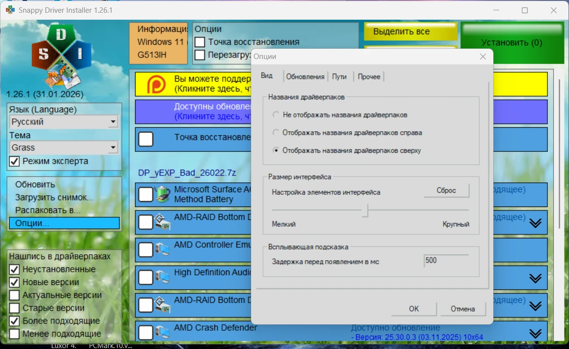Click the AMD Crash Defender device icon
This screenshot has height=349, width=569.
162,333
